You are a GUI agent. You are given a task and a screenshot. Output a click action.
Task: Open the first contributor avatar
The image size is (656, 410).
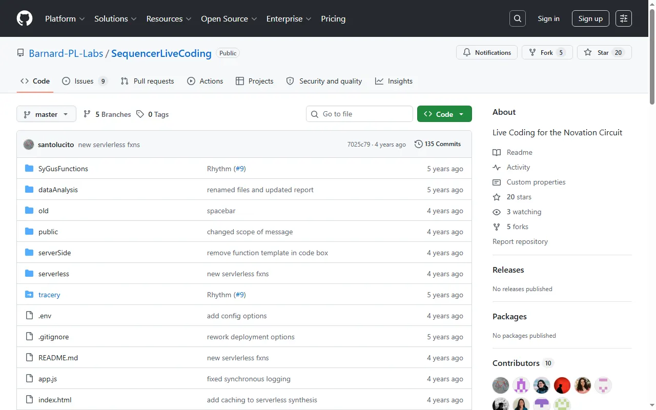[x=501, y=385]
